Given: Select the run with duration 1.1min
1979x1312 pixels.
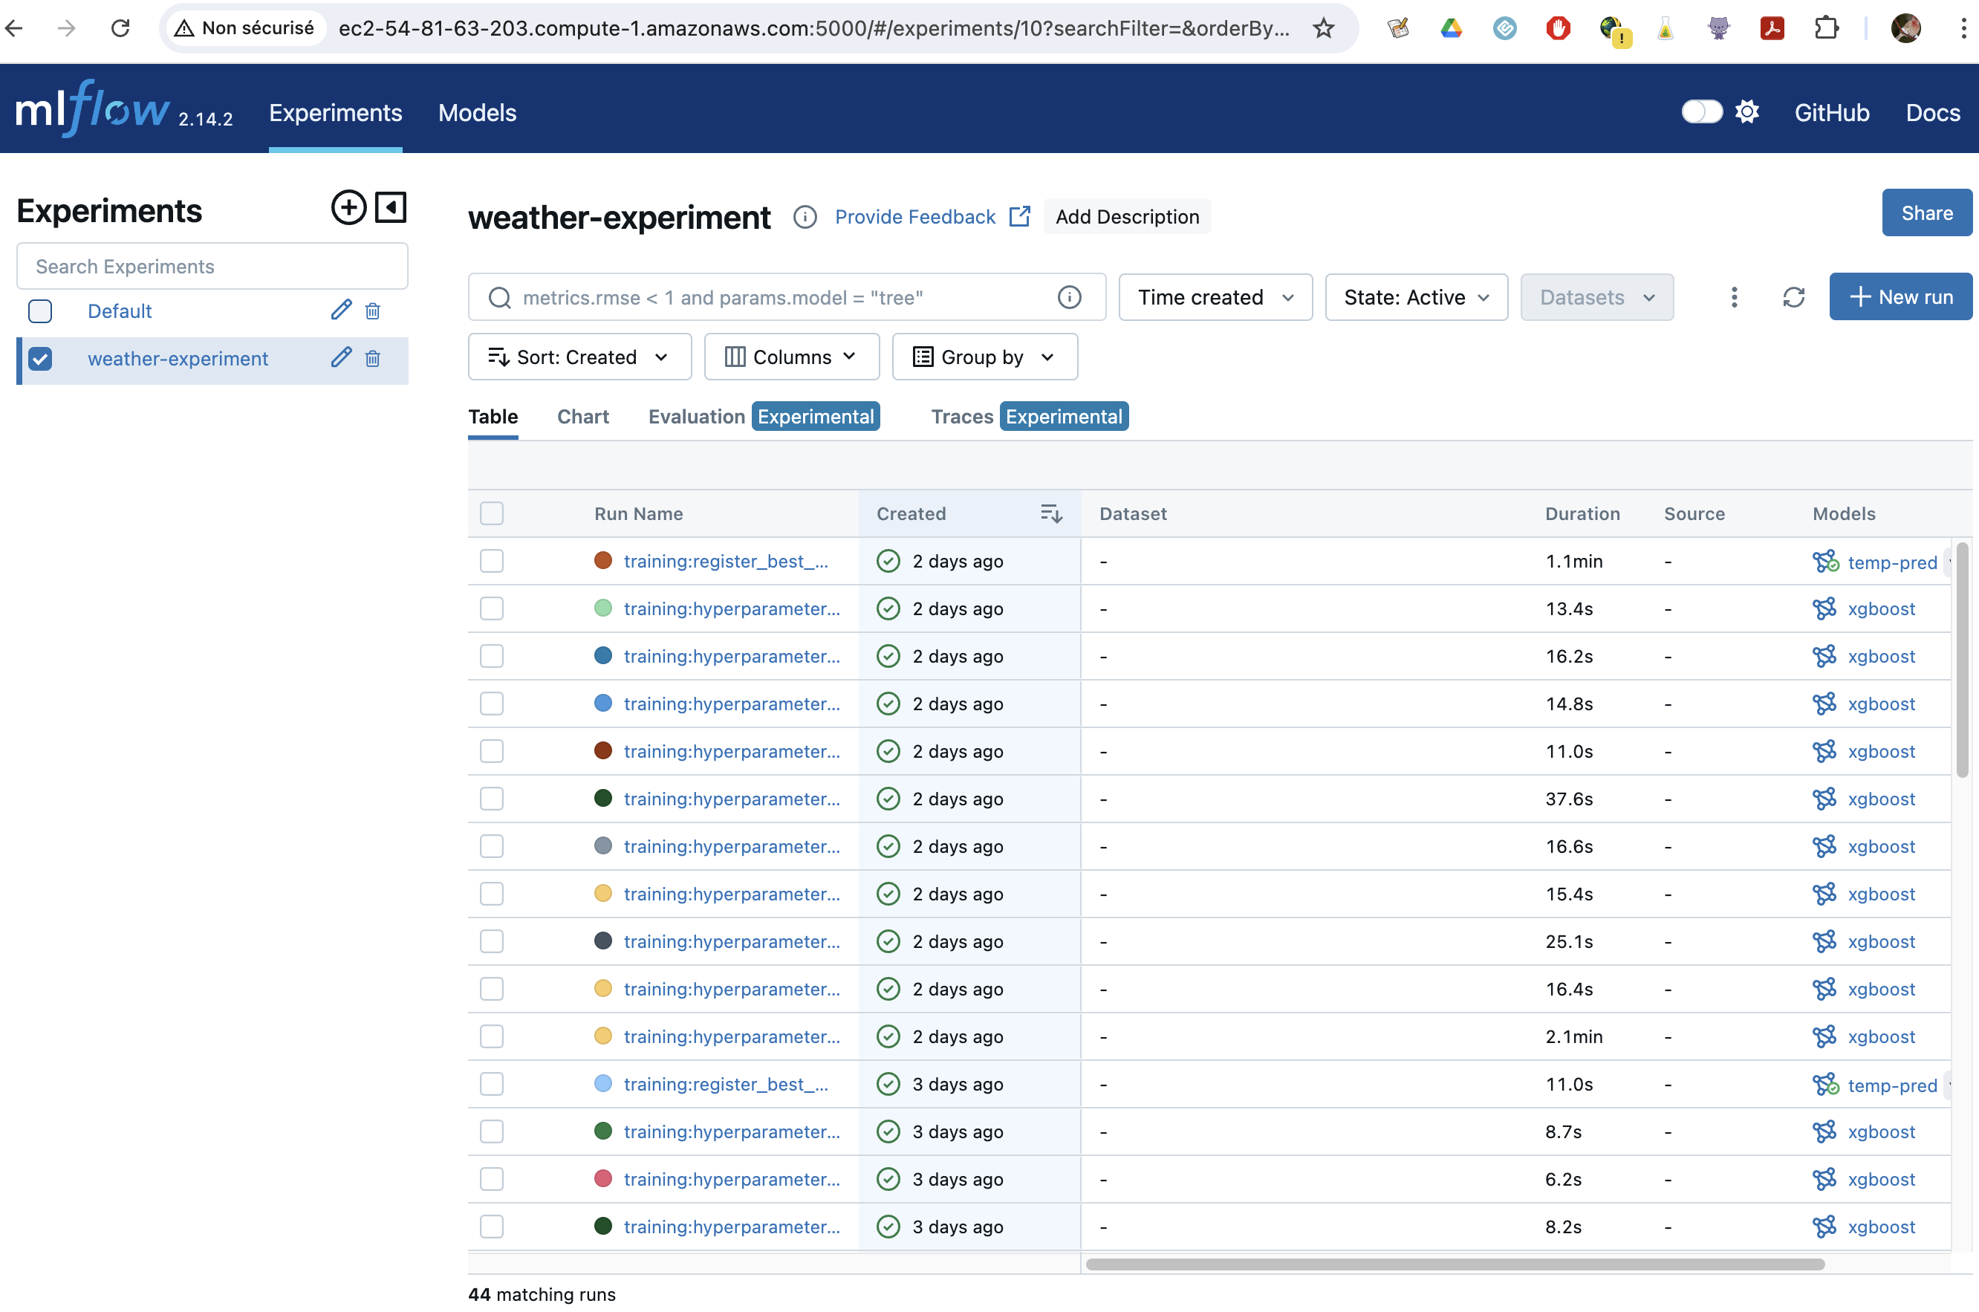Looking at the screenshot, I should [x=492, y=561].
